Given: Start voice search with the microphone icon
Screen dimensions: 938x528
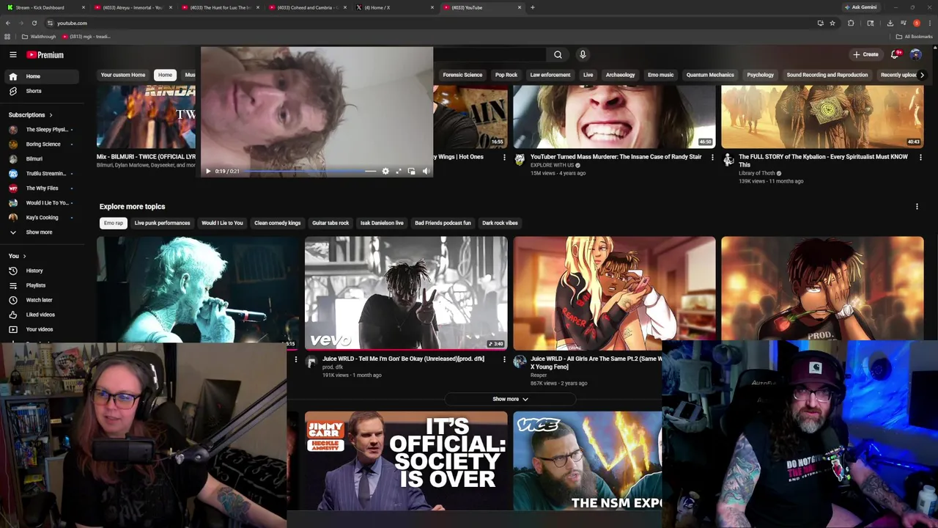Looking at the screenshot, I should pyautogui.click(x=583, y=54).
